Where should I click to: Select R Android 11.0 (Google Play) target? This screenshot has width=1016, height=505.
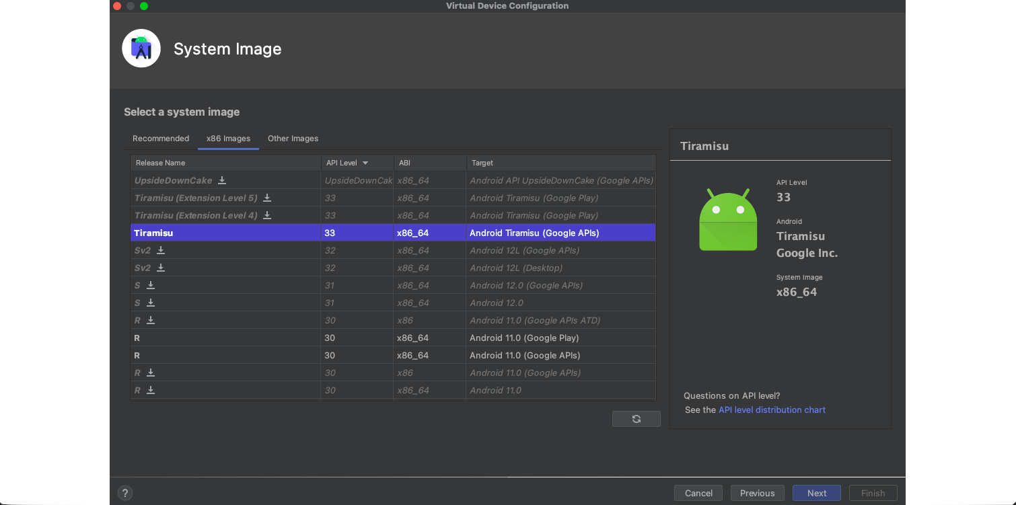pyautogui.click(x=524, y=338)
